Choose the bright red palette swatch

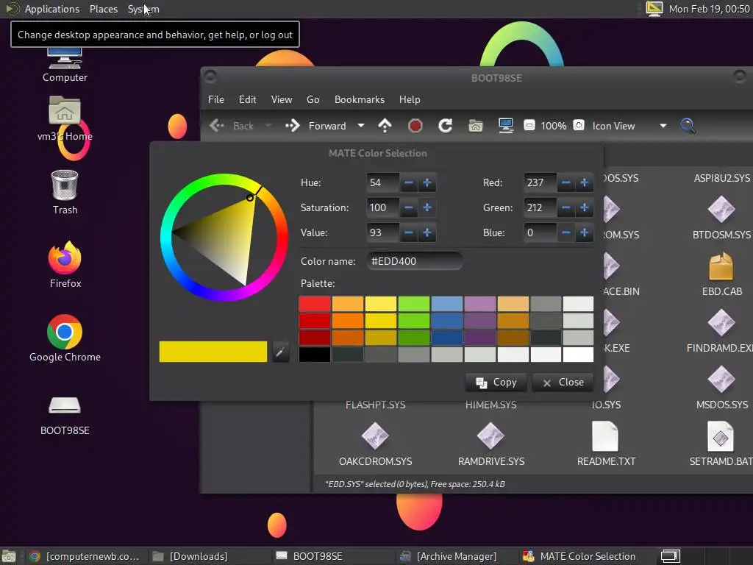[x=315, y=304]
